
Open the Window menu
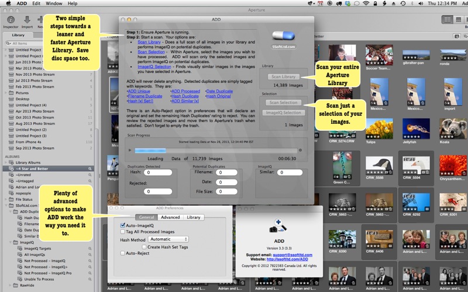[x=54, y=4]
